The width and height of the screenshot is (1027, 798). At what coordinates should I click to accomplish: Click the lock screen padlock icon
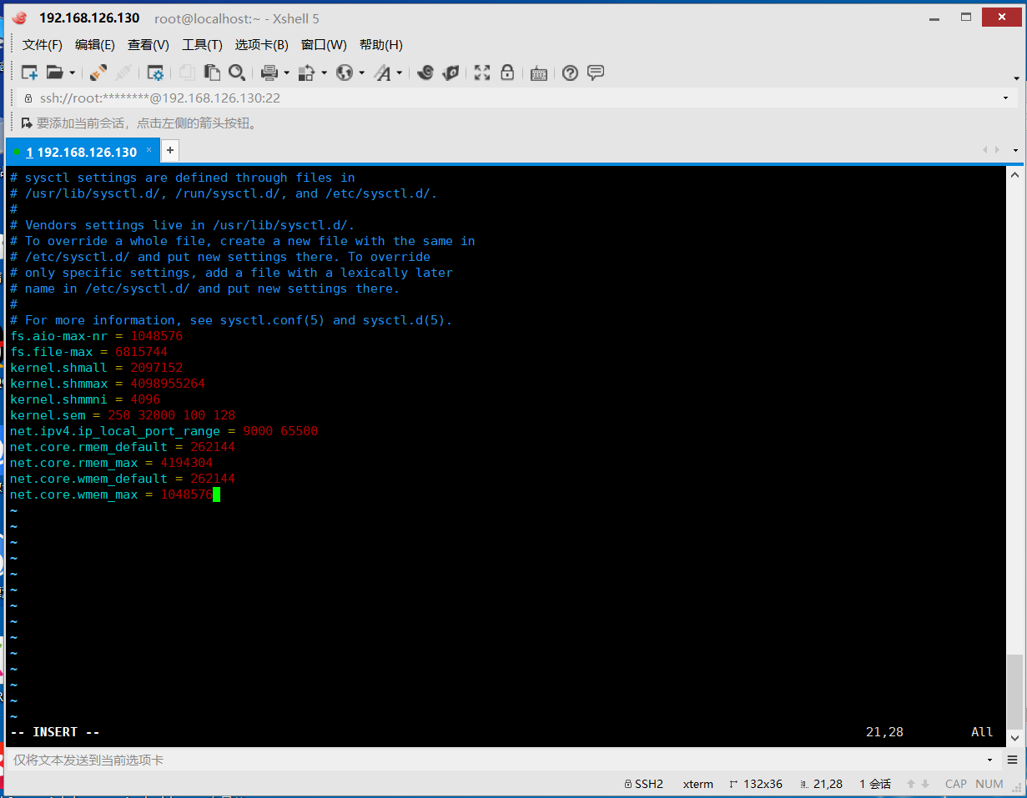(507, 73)
